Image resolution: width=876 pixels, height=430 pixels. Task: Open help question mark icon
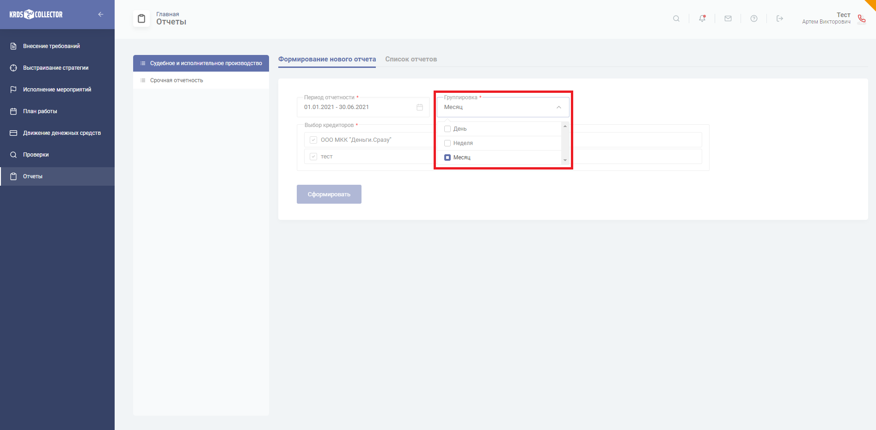coord(754,18)
